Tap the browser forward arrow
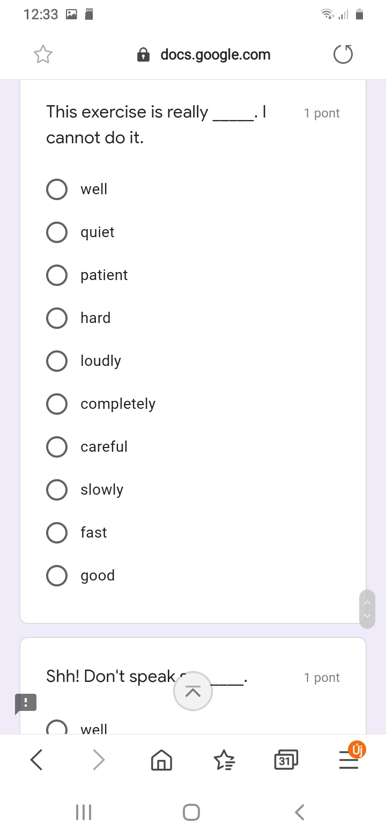386x837 pixels. tap(99, 760)
